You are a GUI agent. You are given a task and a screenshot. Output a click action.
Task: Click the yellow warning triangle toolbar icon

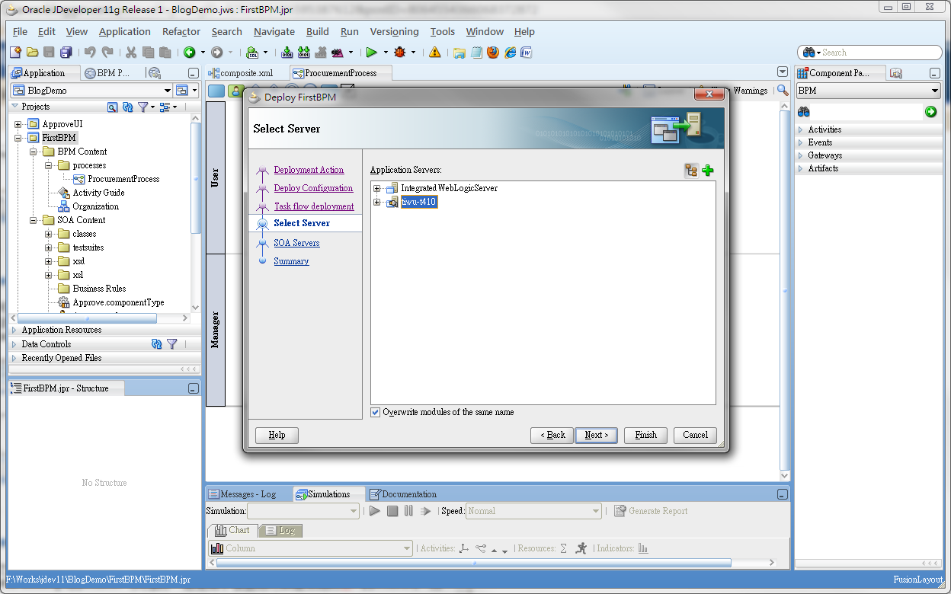pyautogui.click(x=434, y=53)
